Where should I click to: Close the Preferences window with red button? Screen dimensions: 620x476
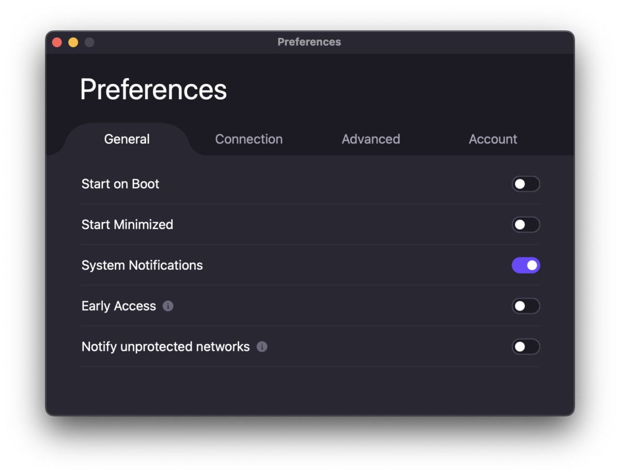coord(57,42)
